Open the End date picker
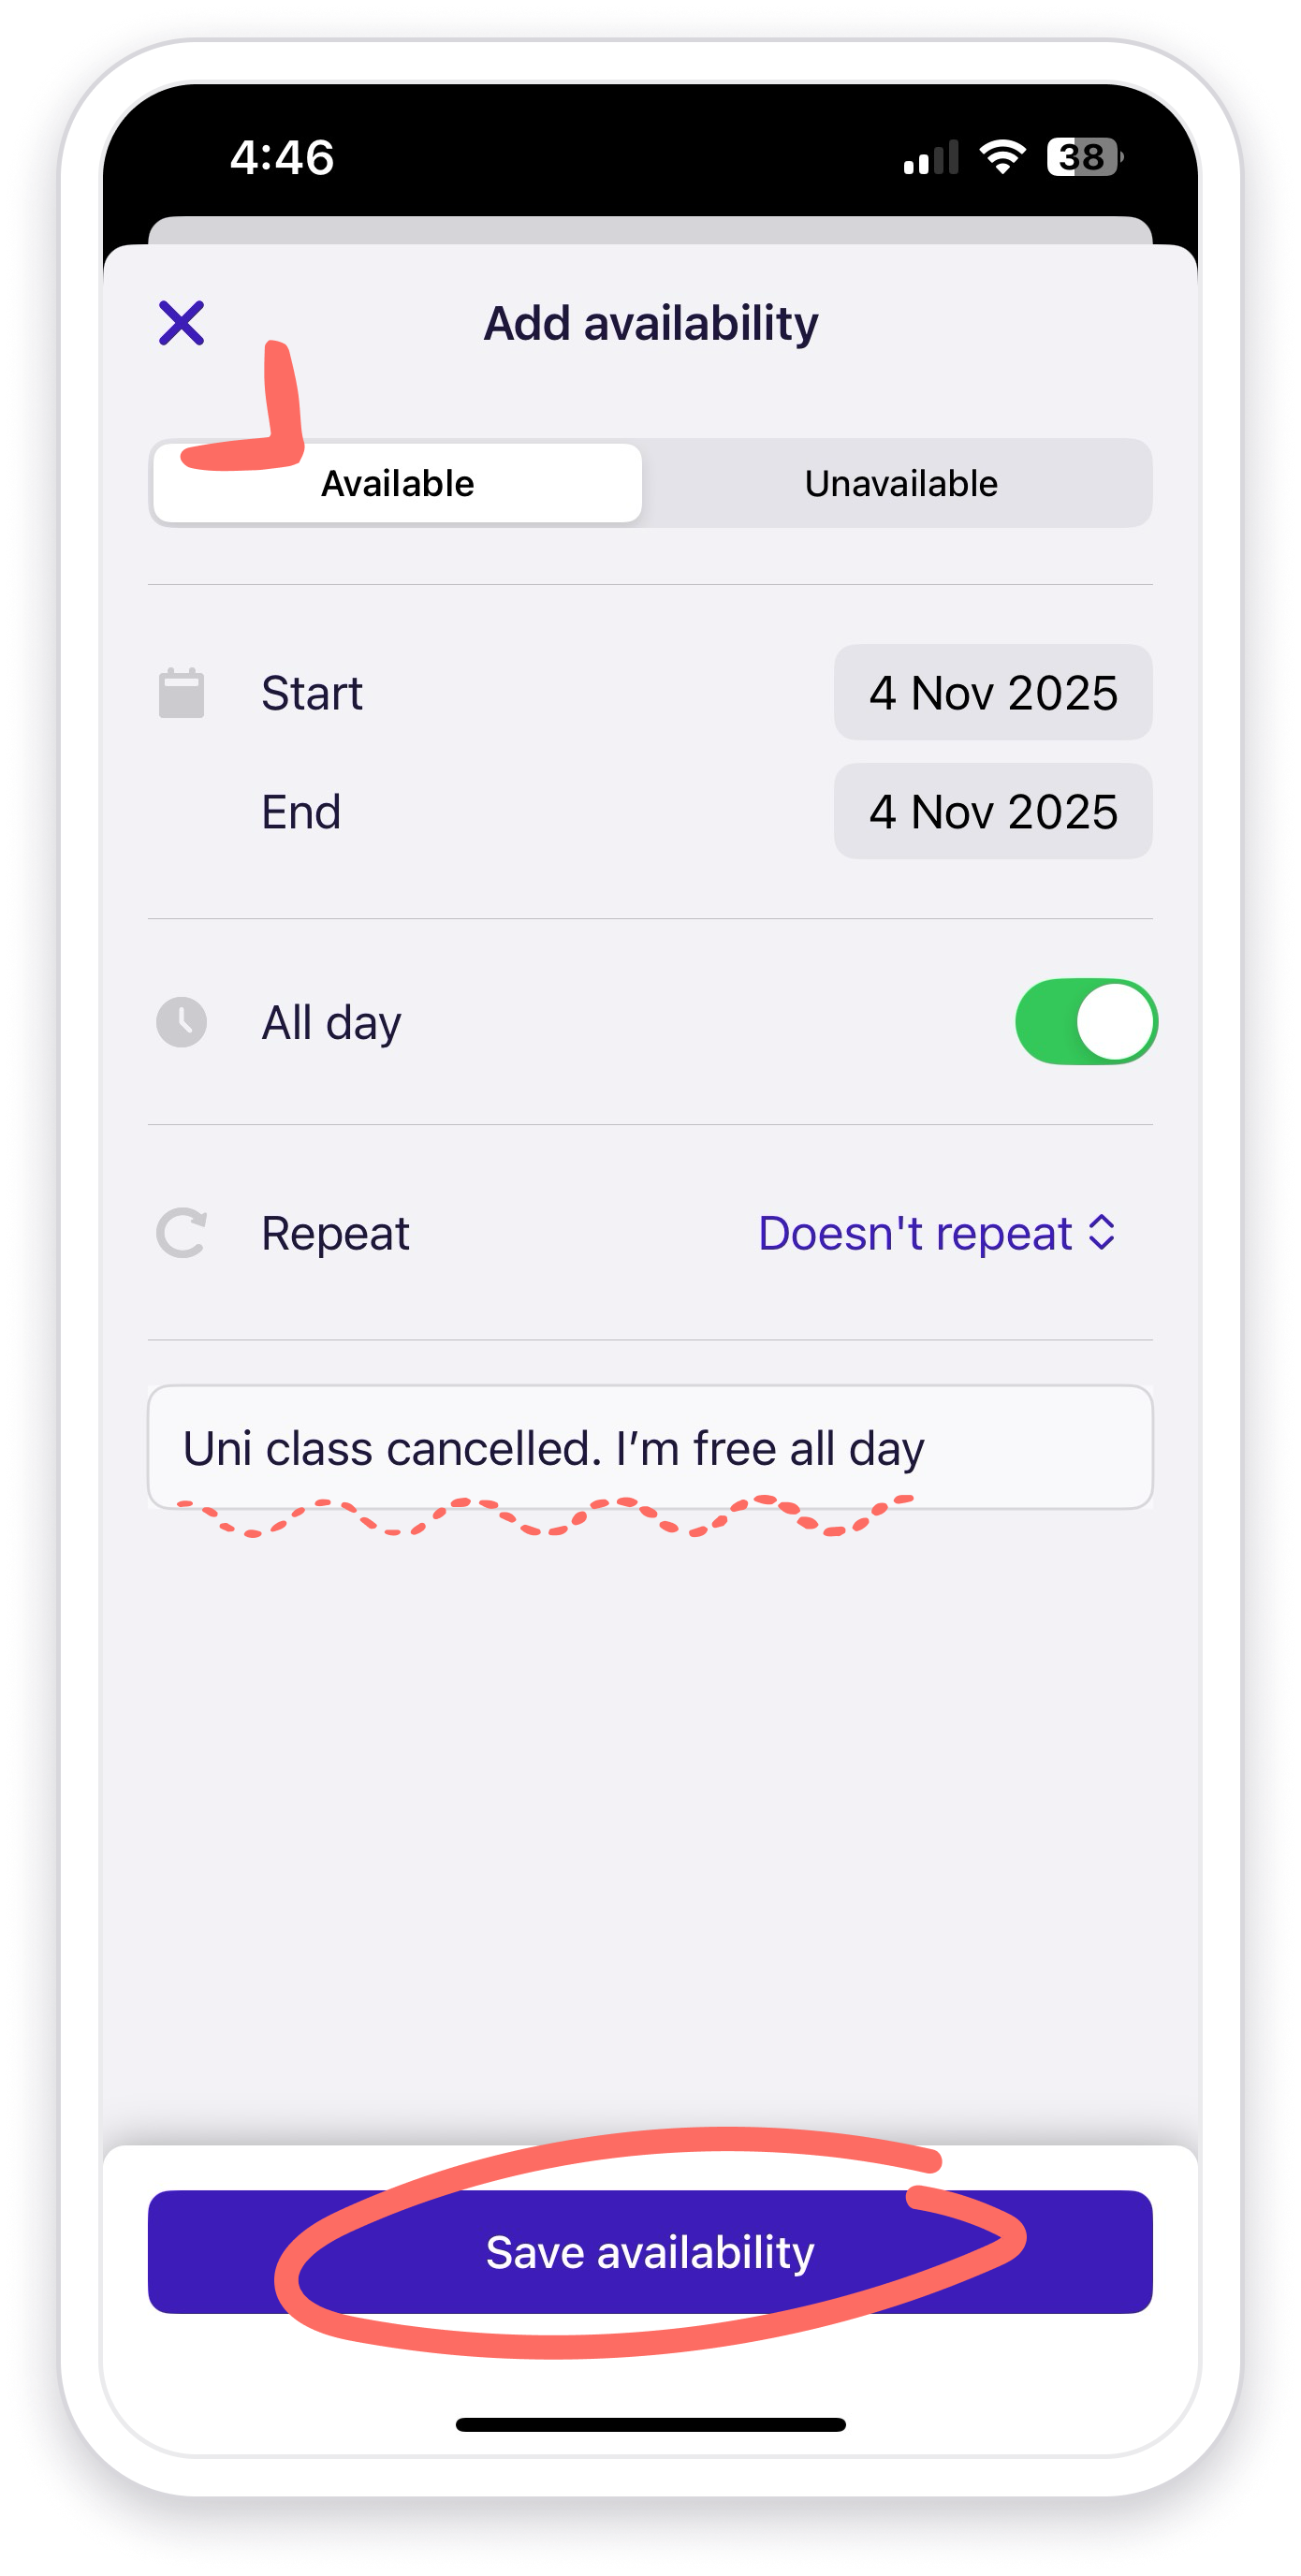The width and height of the screenshot is (1301, 2576). coord(992,811)
